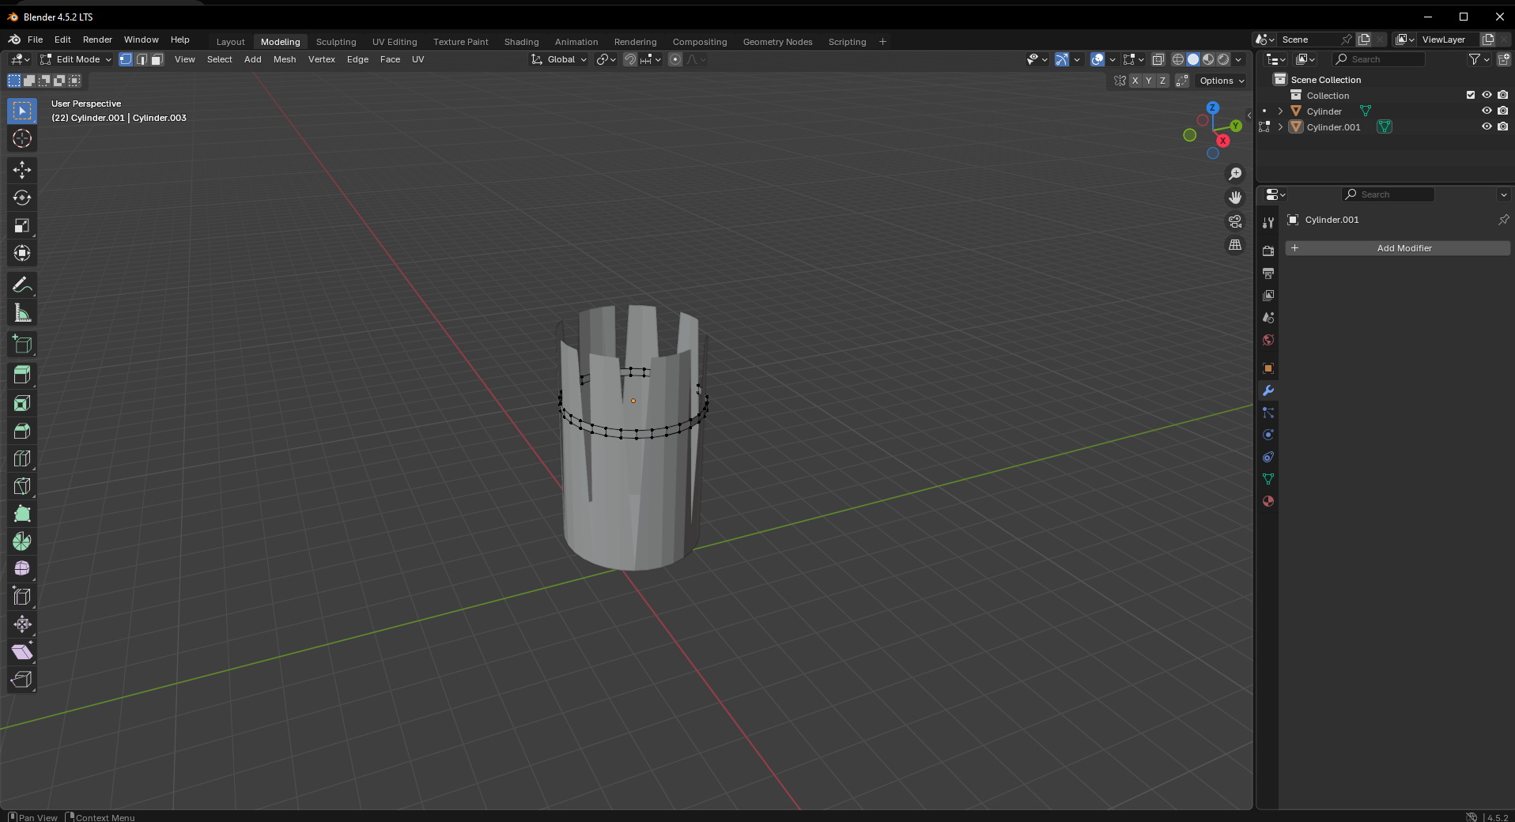This screenshot has height=822, width=1515.
Task: Choose the Bevel tool
Action: coord(22,431)
